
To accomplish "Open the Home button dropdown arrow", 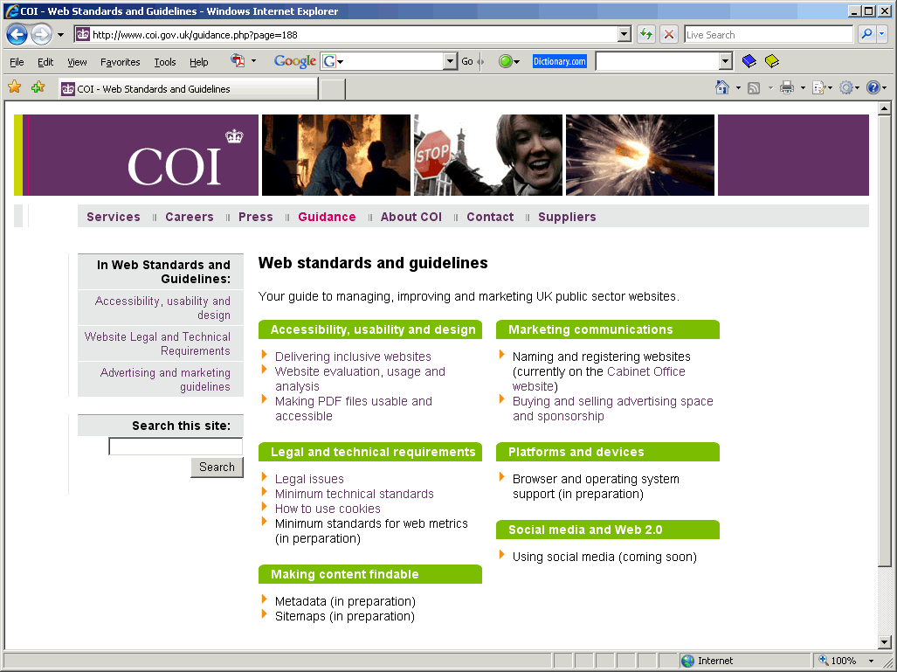I will [738, 88].
